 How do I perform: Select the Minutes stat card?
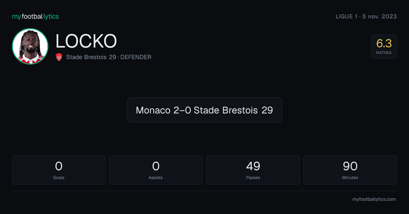[350, 170]
